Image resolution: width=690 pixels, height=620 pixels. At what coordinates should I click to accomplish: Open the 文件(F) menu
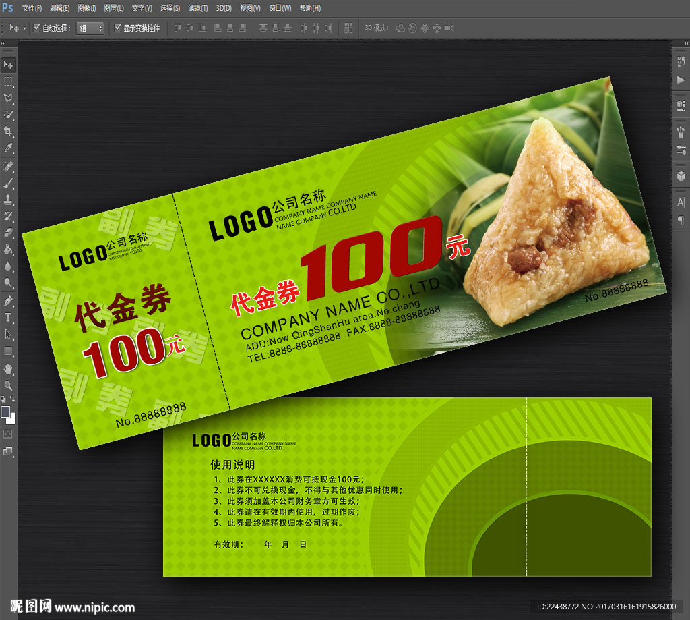click(32, 8)
